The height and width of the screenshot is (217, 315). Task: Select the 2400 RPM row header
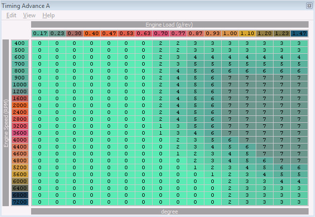(x=20, y=112)
